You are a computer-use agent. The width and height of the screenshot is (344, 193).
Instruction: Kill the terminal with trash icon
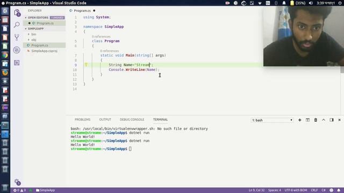tap(316, 120)
